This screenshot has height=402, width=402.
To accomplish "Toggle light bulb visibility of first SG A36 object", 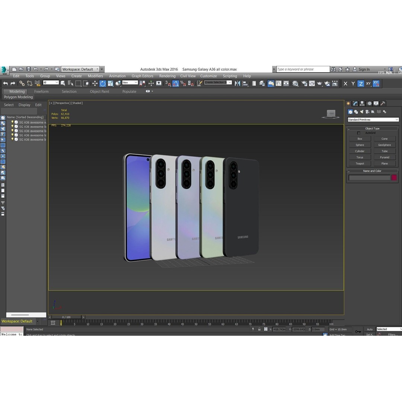I will 12,122.
